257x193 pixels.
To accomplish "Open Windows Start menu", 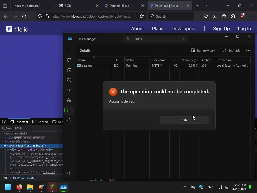I will 8,187.
